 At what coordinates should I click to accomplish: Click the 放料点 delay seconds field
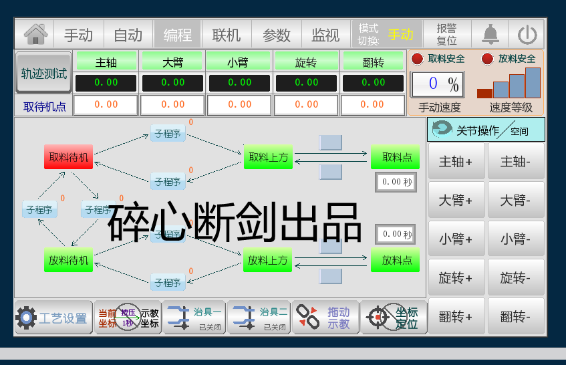(395, 235)
